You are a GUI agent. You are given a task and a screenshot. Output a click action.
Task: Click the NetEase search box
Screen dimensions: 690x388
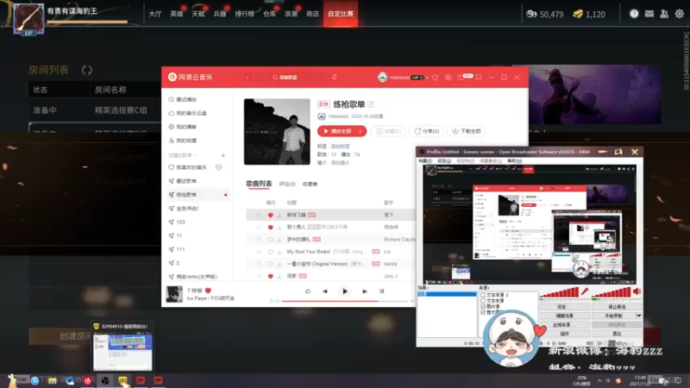point(297,78)
